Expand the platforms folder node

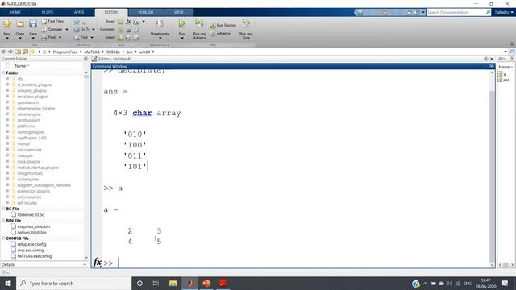[x=7, y=126]
